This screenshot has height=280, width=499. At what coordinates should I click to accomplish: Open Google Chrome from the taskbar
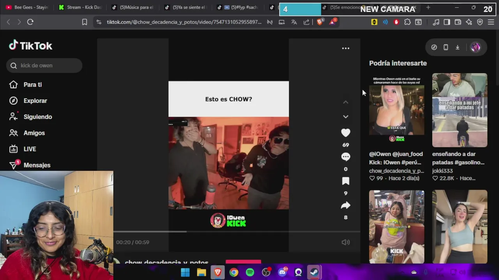pyautogui.click(x=234, y=272)
